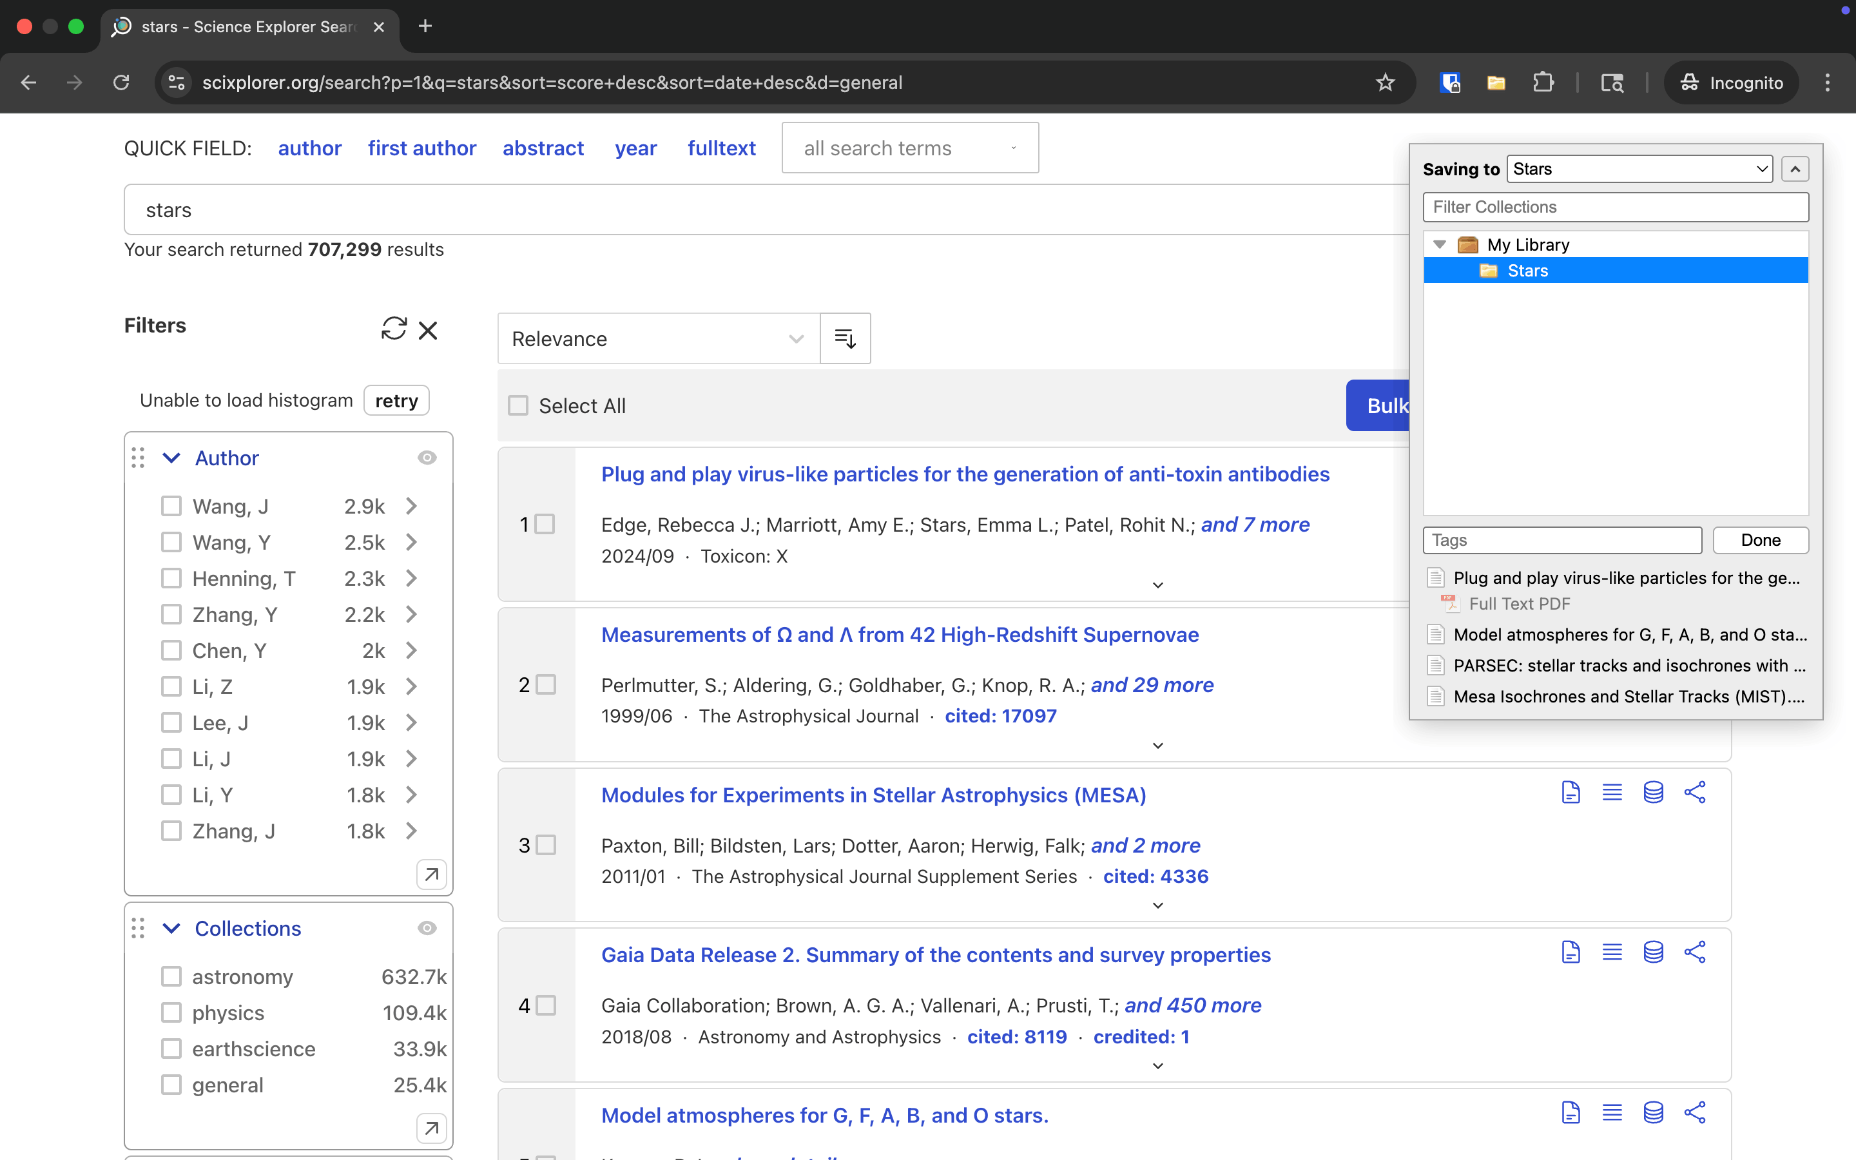Tick the checkbox for result 3
This screenshot has height=1160, width=1856.
(545, 845)
